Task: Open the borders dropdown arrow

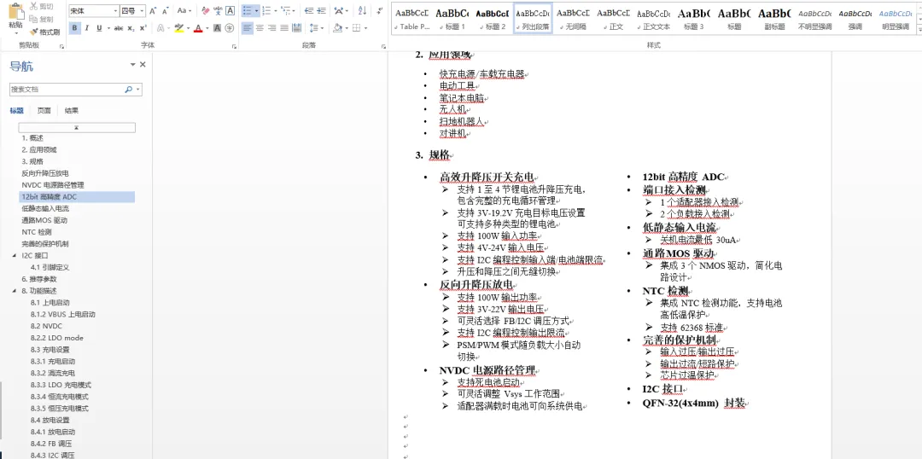Action: point(364,27)
